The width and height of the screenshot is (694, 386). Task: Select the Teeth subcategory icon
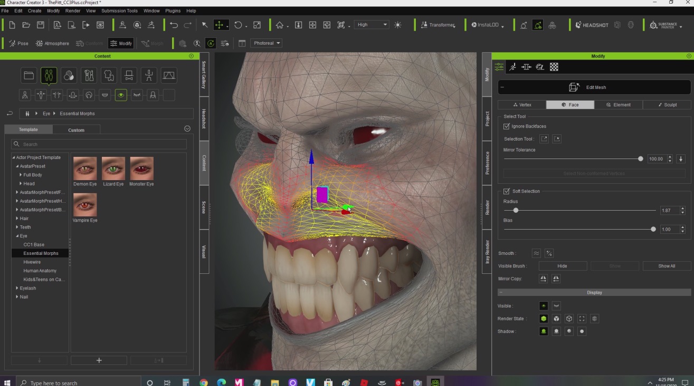(105, 95)
